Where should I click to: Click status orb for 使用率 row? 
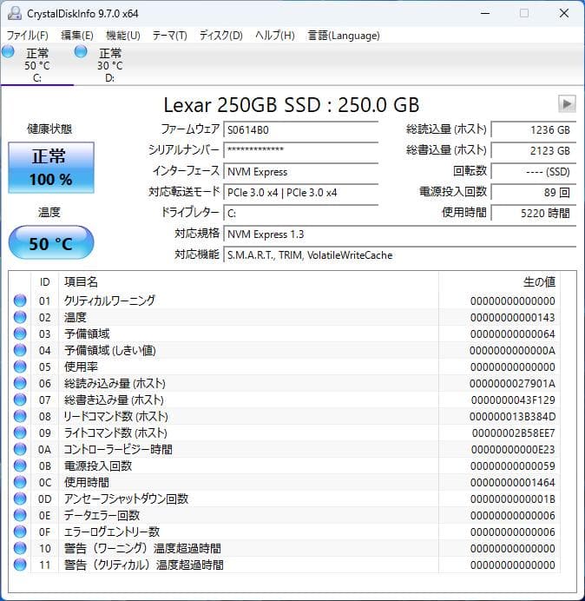tap(20, 367)
